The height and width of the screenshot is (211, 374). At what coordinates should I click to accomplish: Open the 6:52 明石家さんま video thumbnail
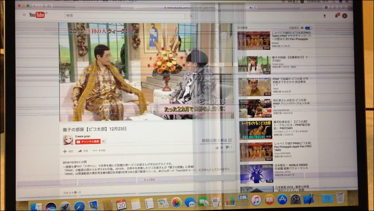coord(255,109)
